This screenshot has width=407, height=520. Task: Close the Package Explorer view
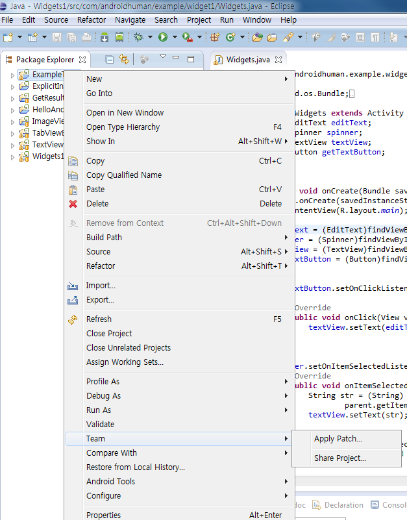[x=82, y=60]
